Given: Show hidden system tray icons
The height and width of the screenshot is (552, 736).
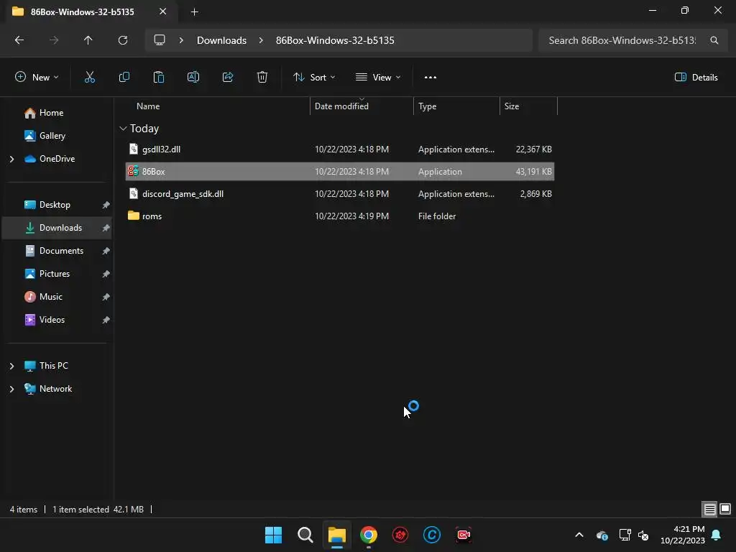Looking at the screenshot, I should pyautogui.click(x=579, y=535).
